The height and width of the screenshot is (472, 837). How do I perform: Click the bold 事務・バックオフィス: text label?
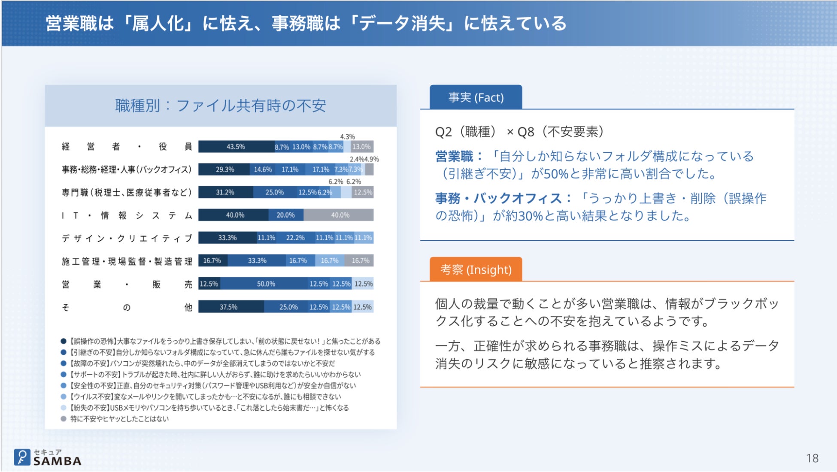503,198
